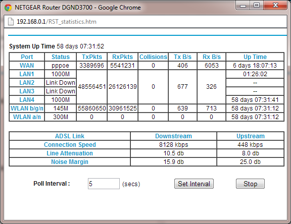291x224 pixels.
Task: Click upstream noise margin 25.0 db
Action: click(x=251, y=162)
